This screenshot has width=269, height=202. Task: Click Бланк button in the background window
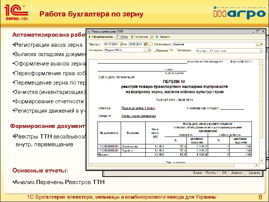198,173
